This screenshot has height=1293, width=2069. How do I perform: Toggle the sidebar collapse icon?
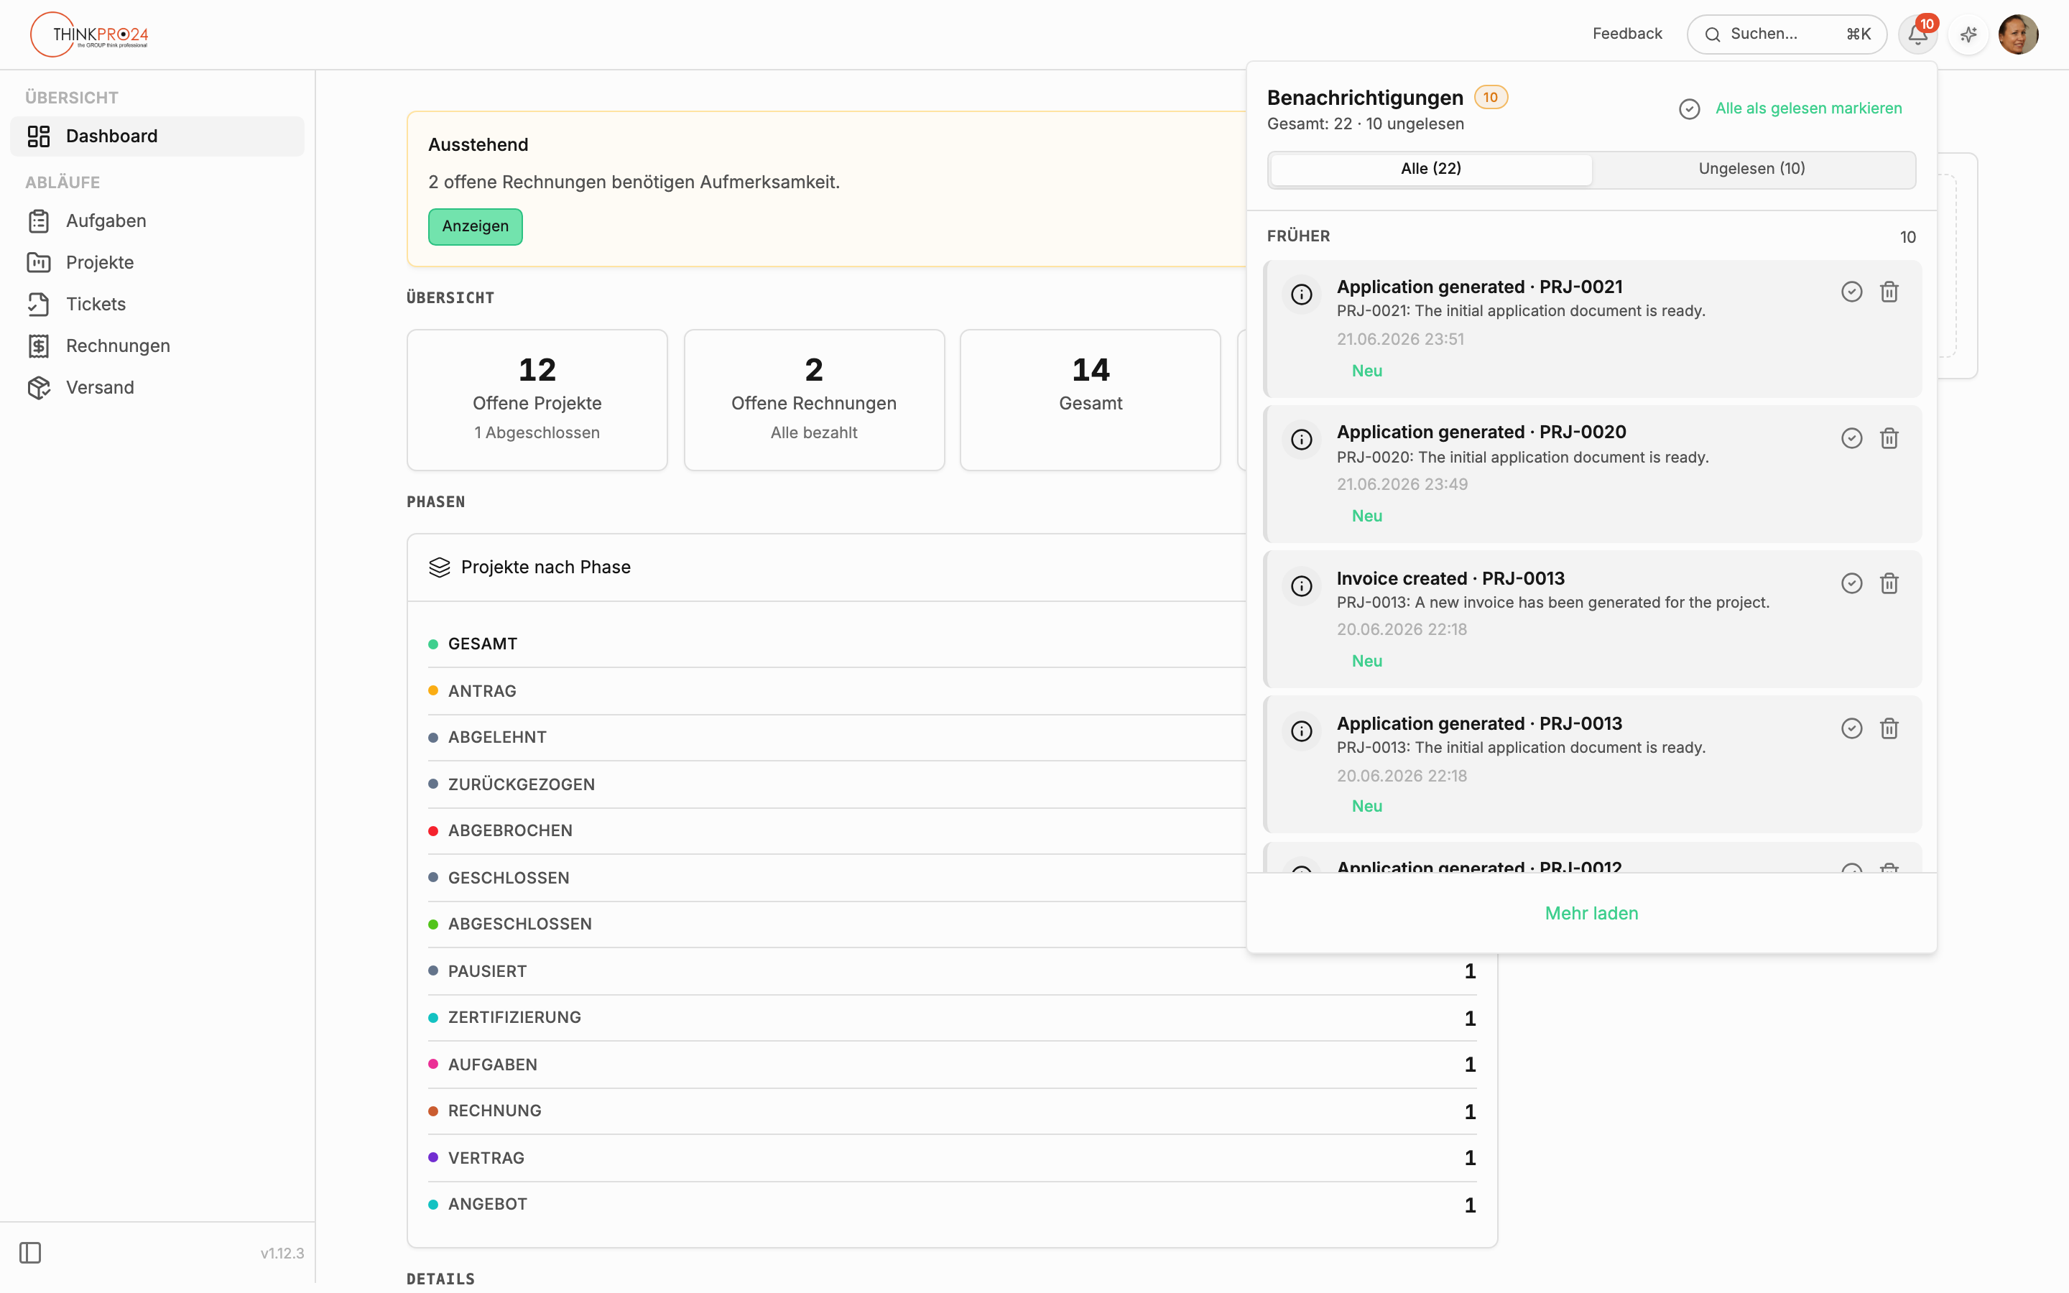(30, 1253)
